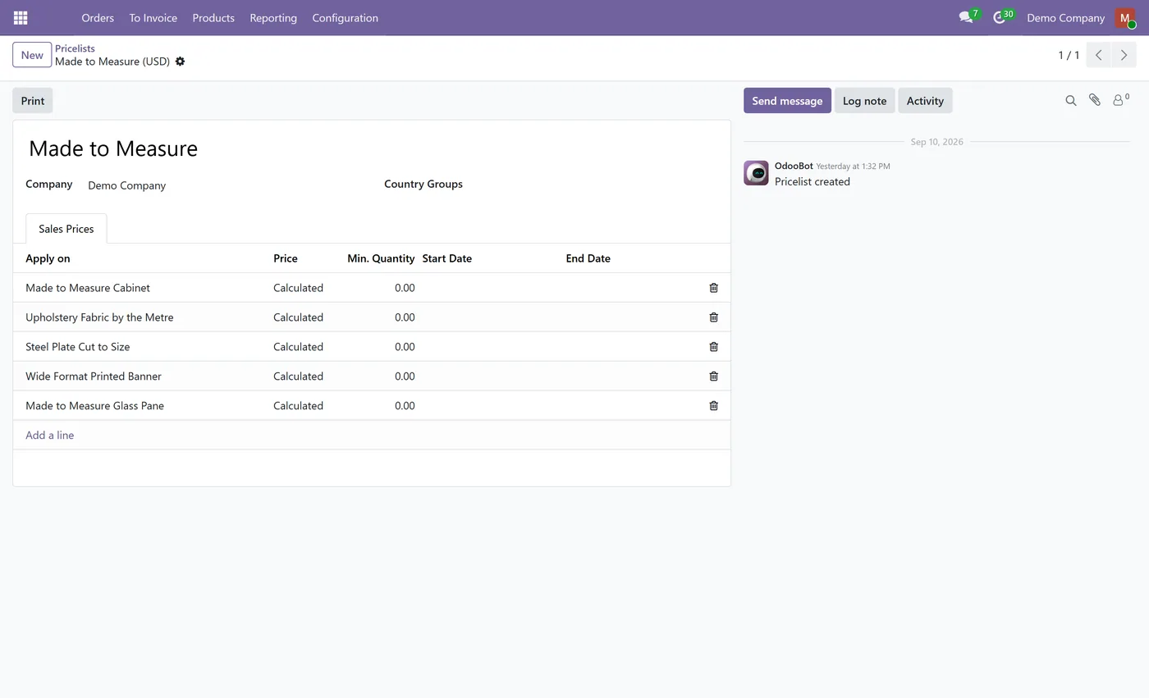Go to the next record arrow

1124,55
